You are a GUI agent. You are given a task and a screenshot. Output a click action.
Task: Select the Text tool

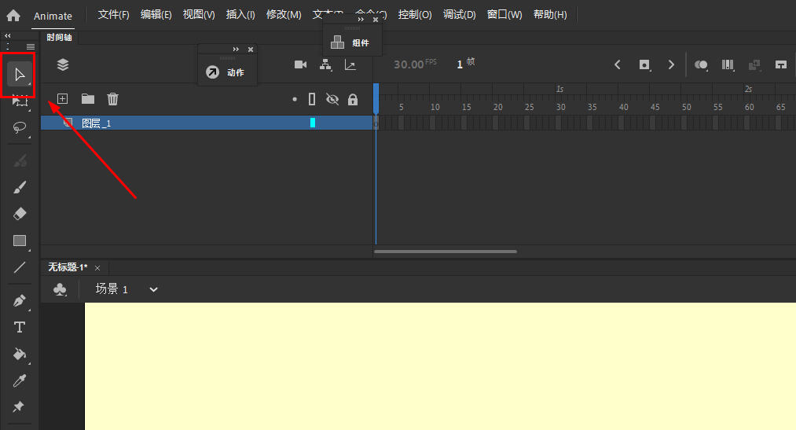click(20, 327)
